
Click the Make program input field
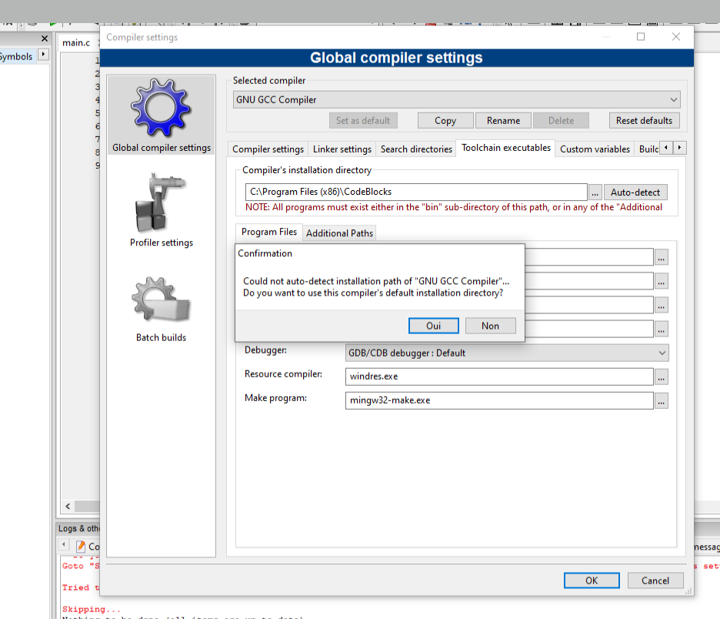point(500,401)
